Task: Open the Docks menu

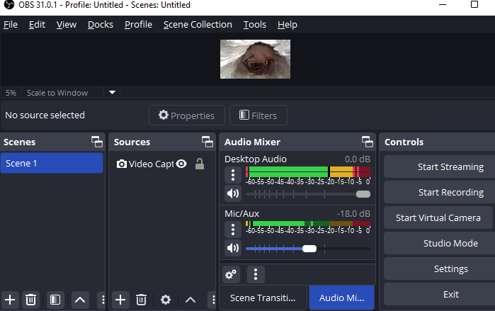Action: (x=101, y=25)
